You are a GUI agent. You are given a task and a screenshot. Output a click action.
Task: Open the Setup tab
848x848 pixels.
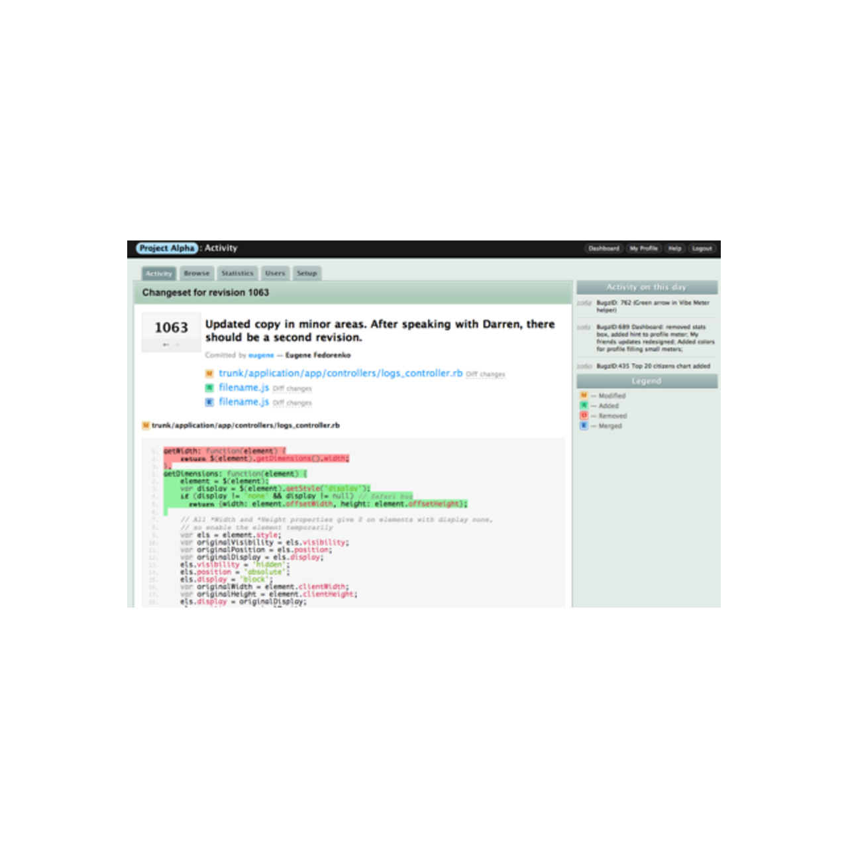pyautogui.click(x=307, y=273)
